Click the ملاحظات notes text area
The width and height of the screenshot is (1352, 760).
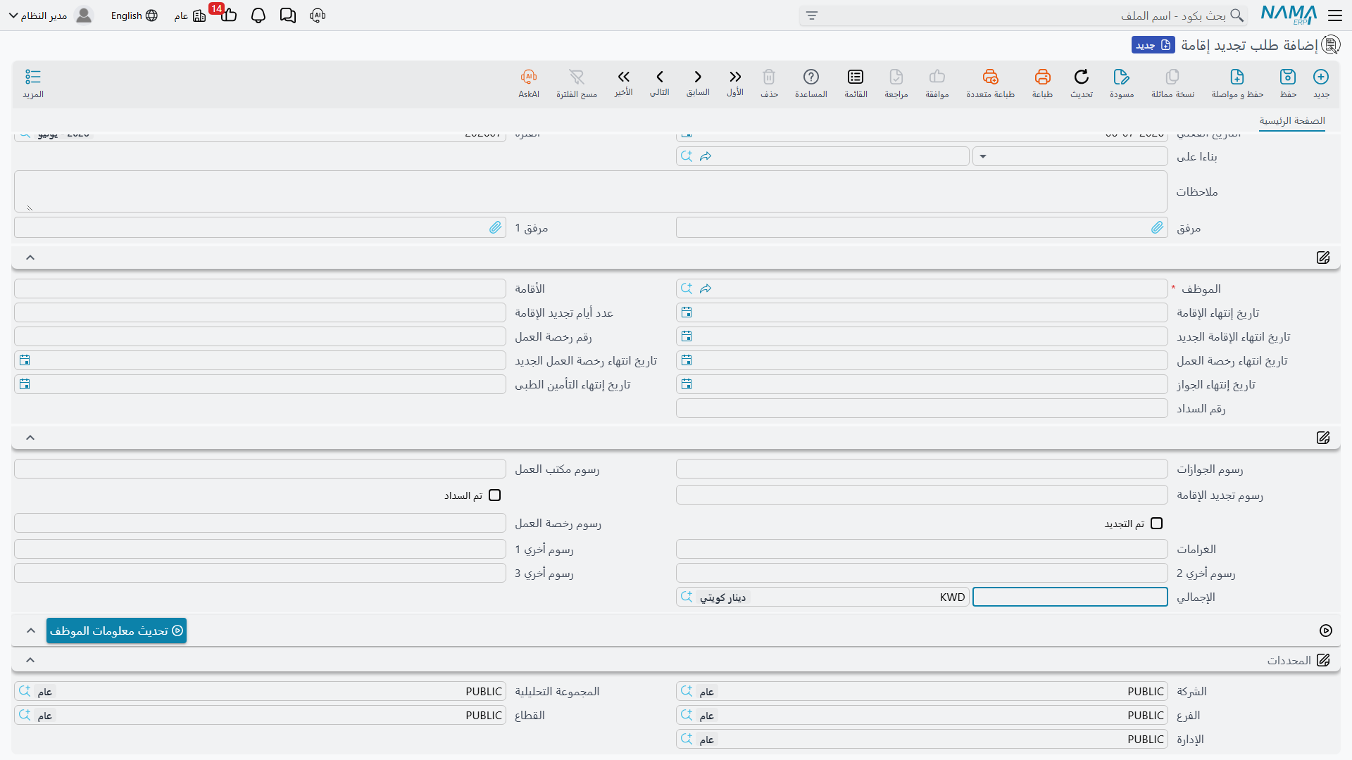(x=591, y=191)
